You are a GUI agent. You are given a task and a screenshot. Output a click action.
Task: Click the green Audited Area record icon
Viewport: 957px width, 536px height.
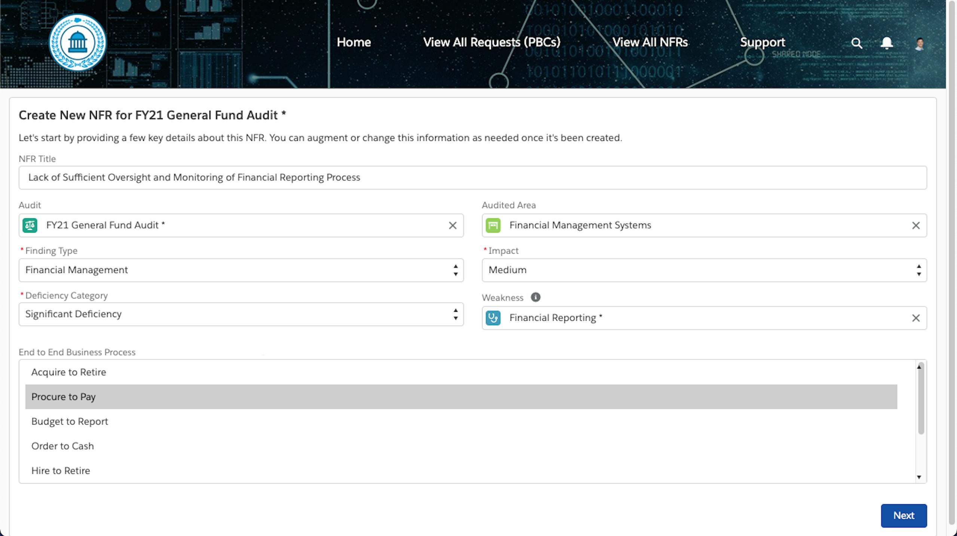pos(493,225)
